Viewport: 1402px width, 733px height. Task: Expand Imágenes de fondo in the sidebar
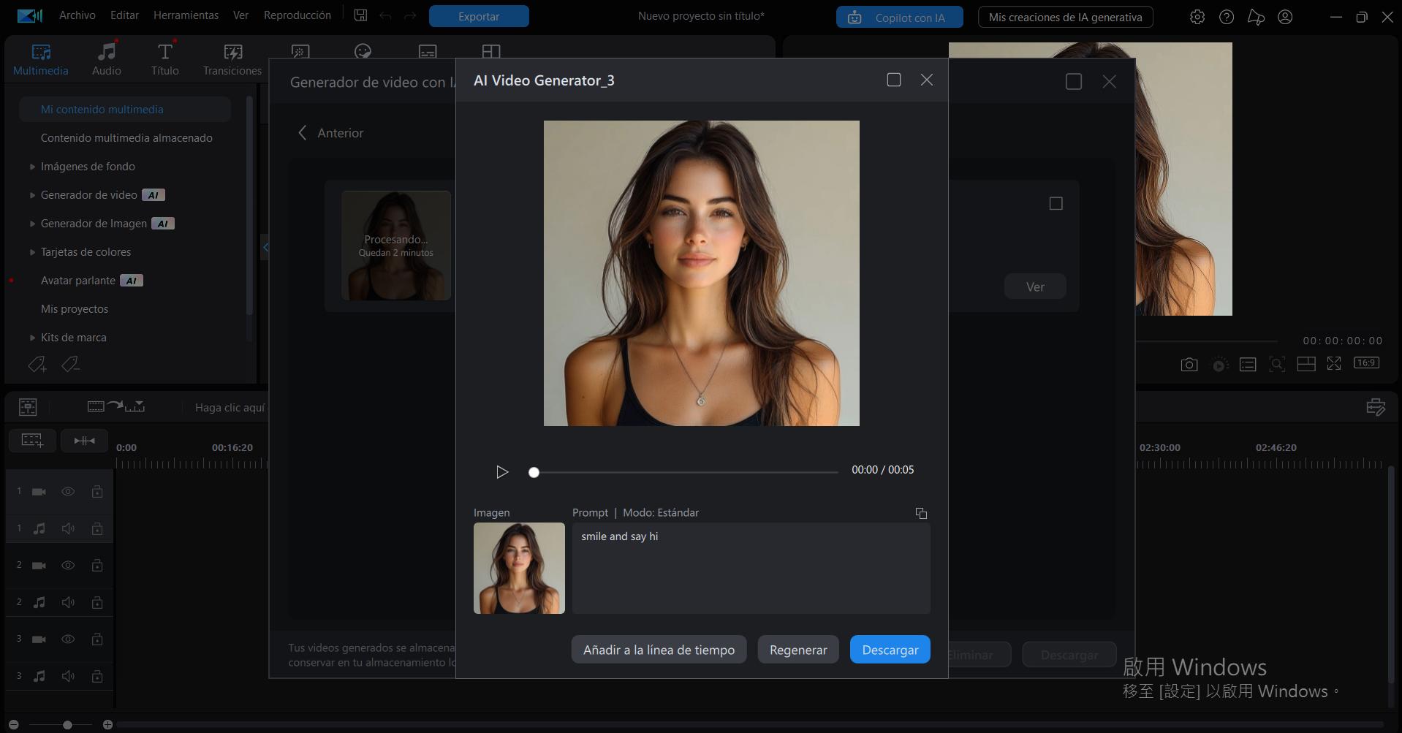pos(32,166)
